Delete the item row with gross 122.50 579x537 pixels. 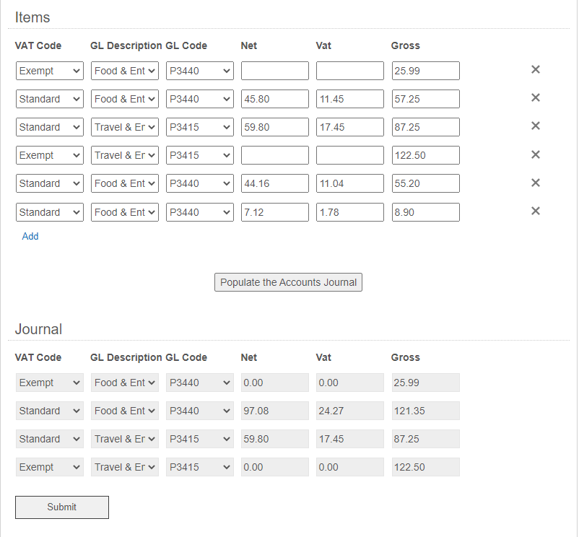click(x=536, y=154)
